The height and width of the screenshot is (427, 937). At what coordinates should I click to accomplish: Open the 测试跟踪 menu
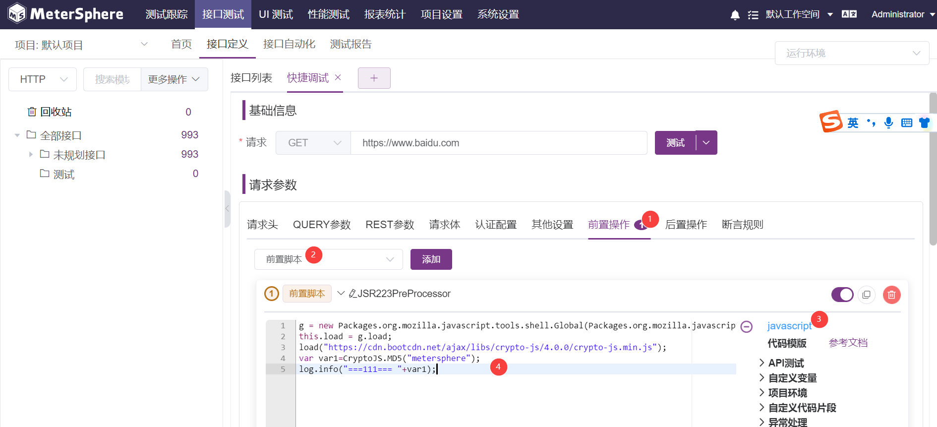pyautogui.click(x=167, y=14)
